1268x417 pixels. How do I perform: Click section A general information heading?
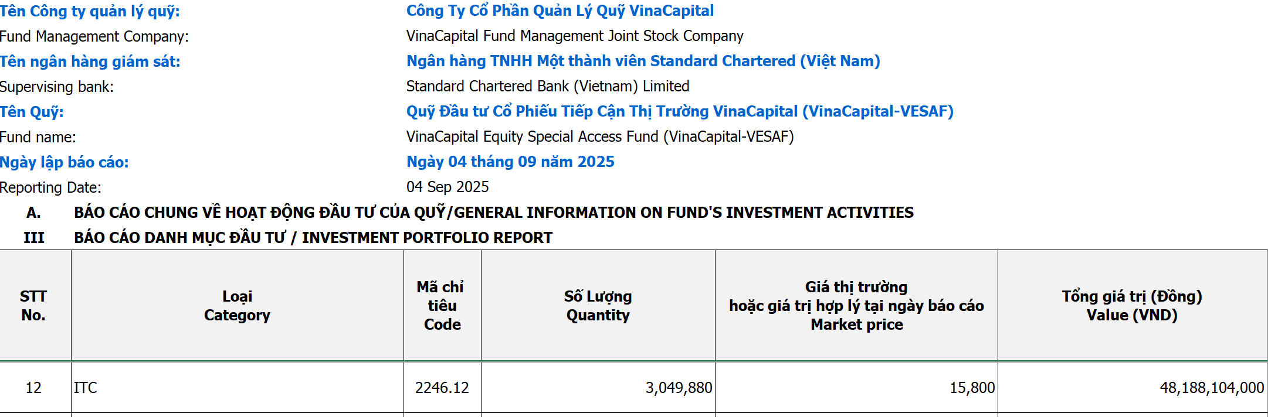tap(493, 213)
